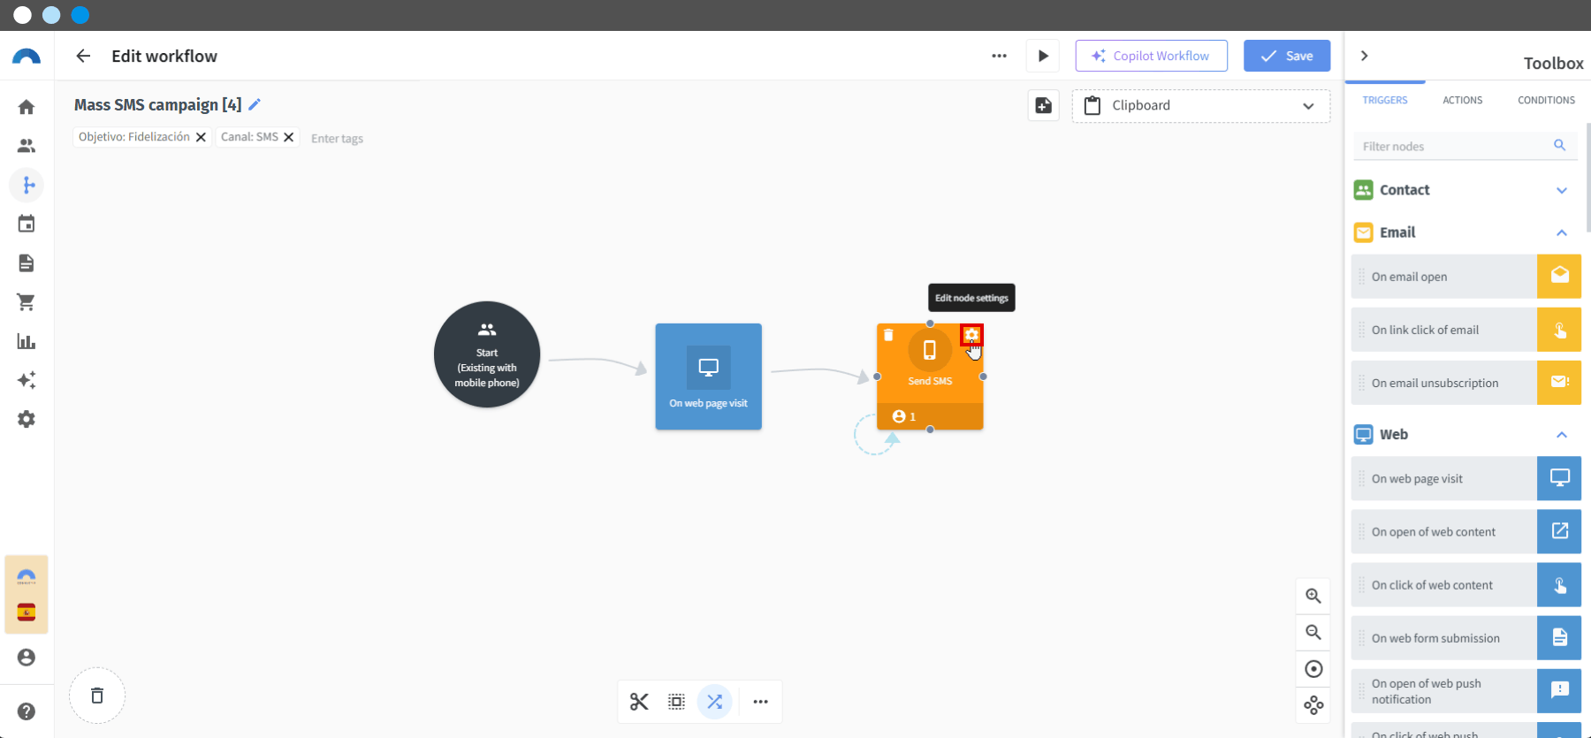This screenshot has width=1591, height=738.
Task: Open Copilot Workflow
Action: (1151, 56)
